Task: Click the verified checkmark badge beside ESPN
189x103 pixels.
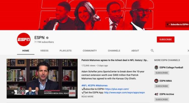Action: (47, 38)
